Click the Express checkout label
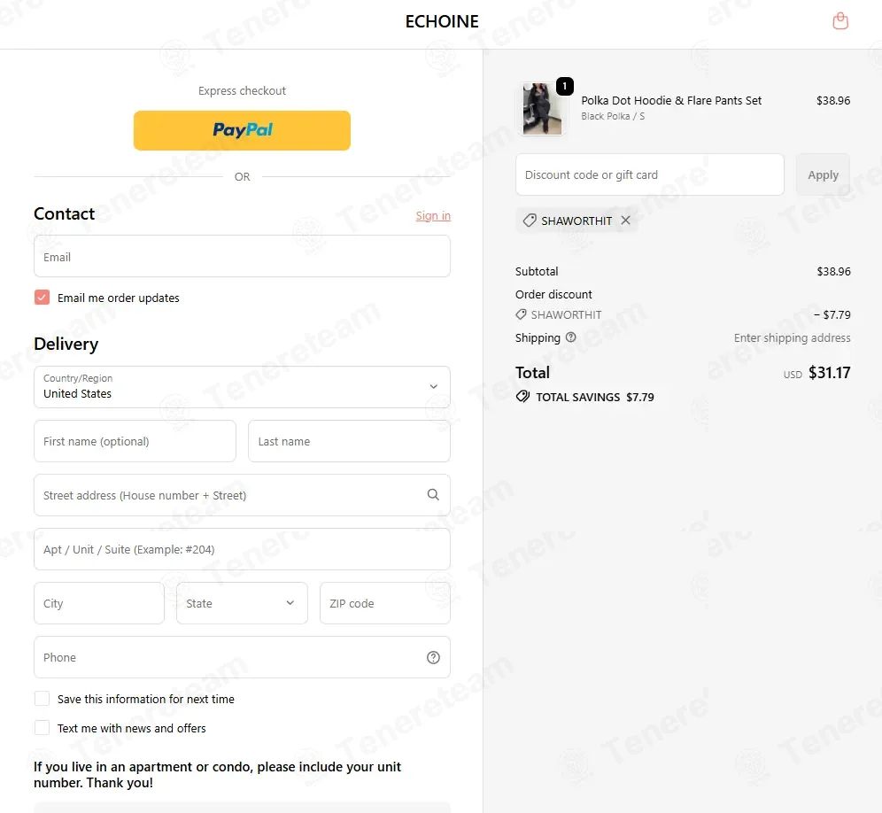The width and height of the screenshot is (882, 813). click(242, 90)
